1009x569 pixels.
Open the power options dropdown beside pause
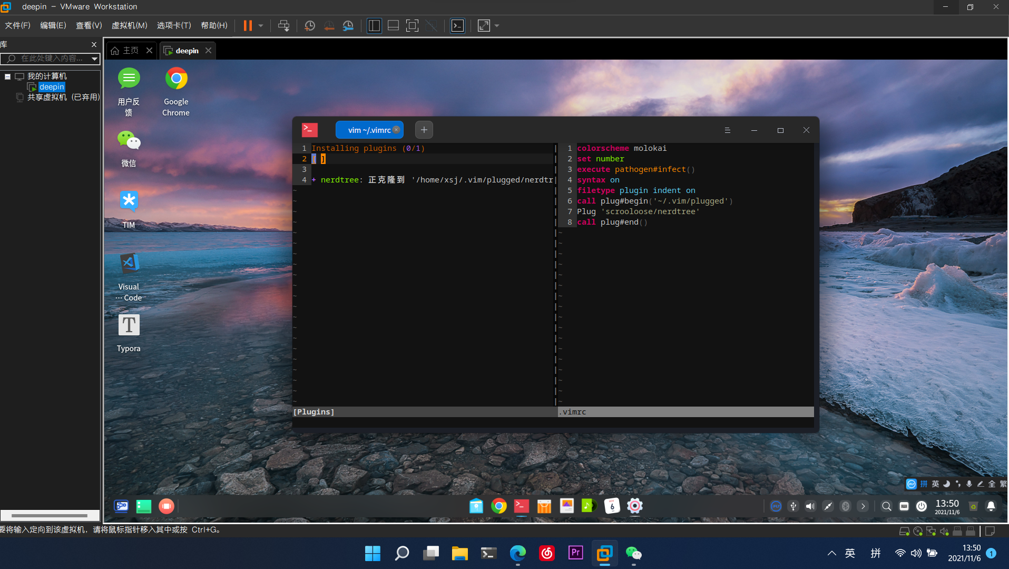pyautogui.click(x=261, y=26)
